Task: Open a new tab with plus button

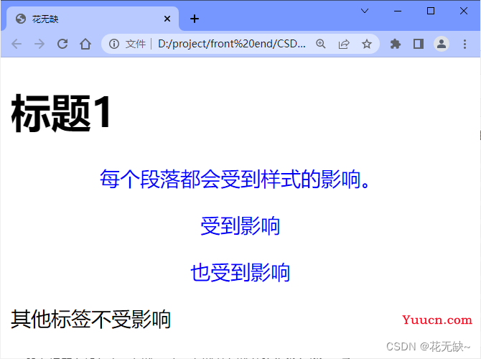Action: pos(195,19)
